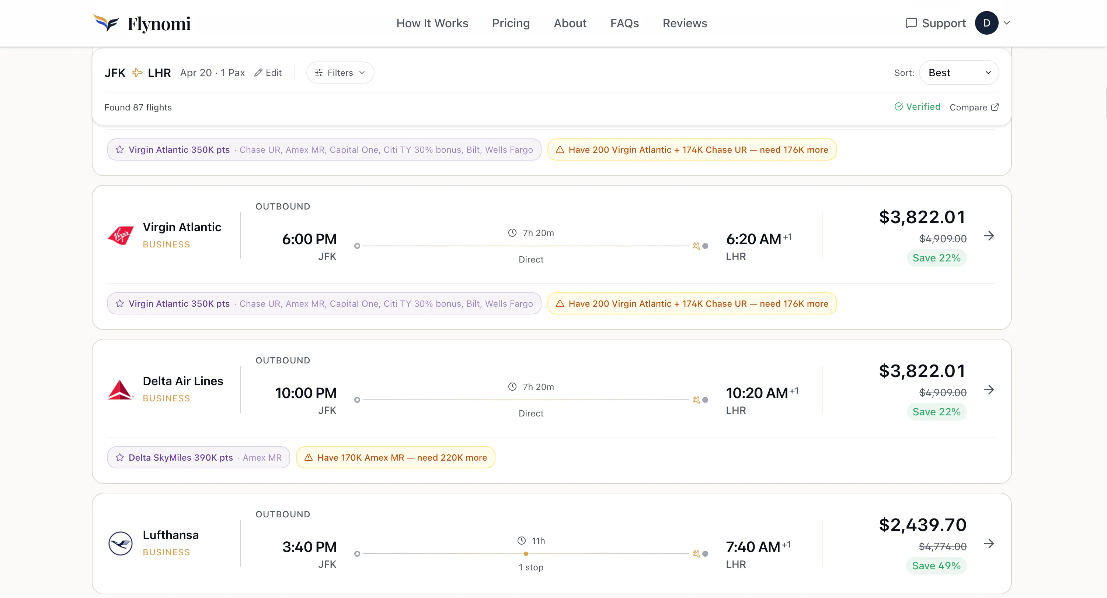The image size is (1107, 598).
Task: Click the Lufthansa $2,439.70 price
Action: (923, 525)
